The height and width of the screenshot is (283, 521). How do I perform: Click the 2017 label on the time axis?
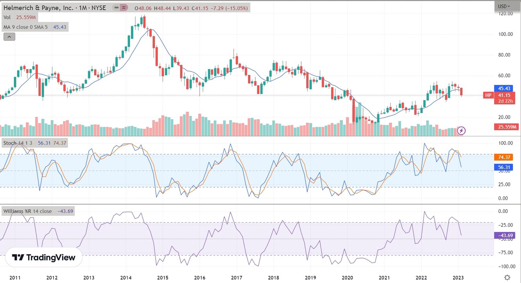(237, 278)
